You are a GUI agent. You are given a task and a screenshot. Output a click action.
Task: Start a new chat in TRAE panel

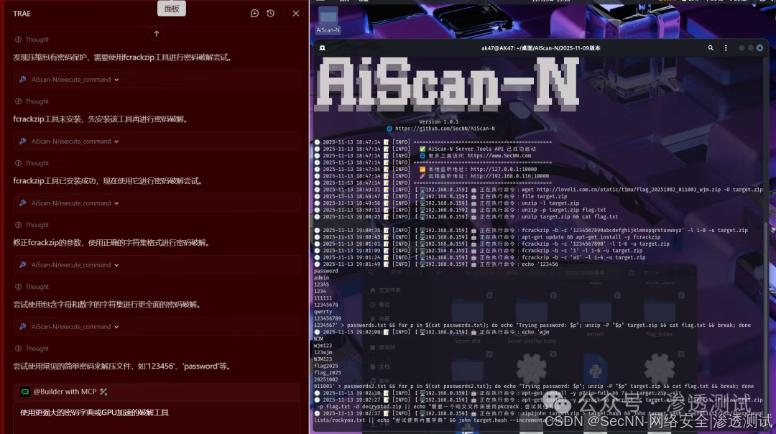tap(254, 14)
